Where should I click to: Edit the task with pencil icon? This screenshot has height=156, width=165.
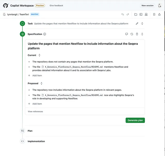137,23
